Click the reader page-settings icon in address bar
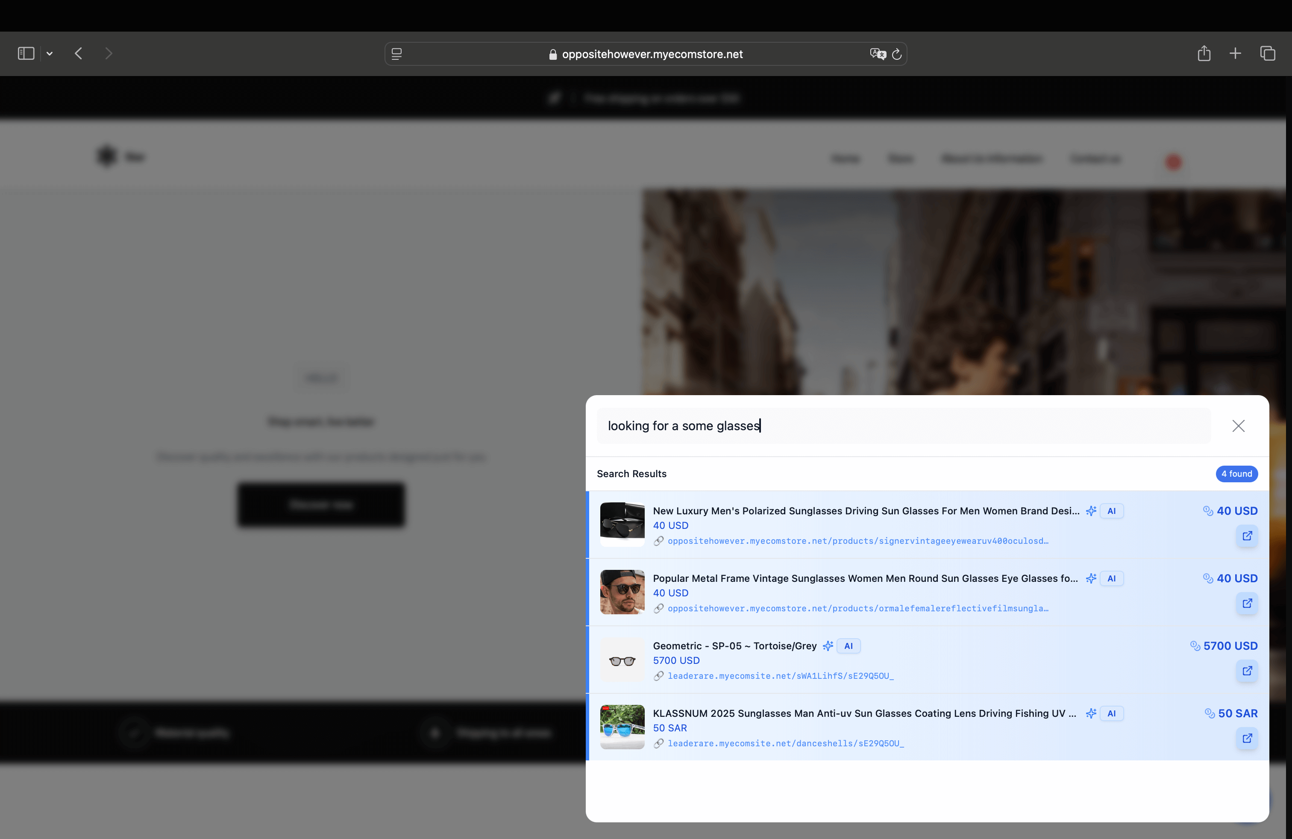The image size is (1292, 839). pyautogui.click(x=397, y=54)
